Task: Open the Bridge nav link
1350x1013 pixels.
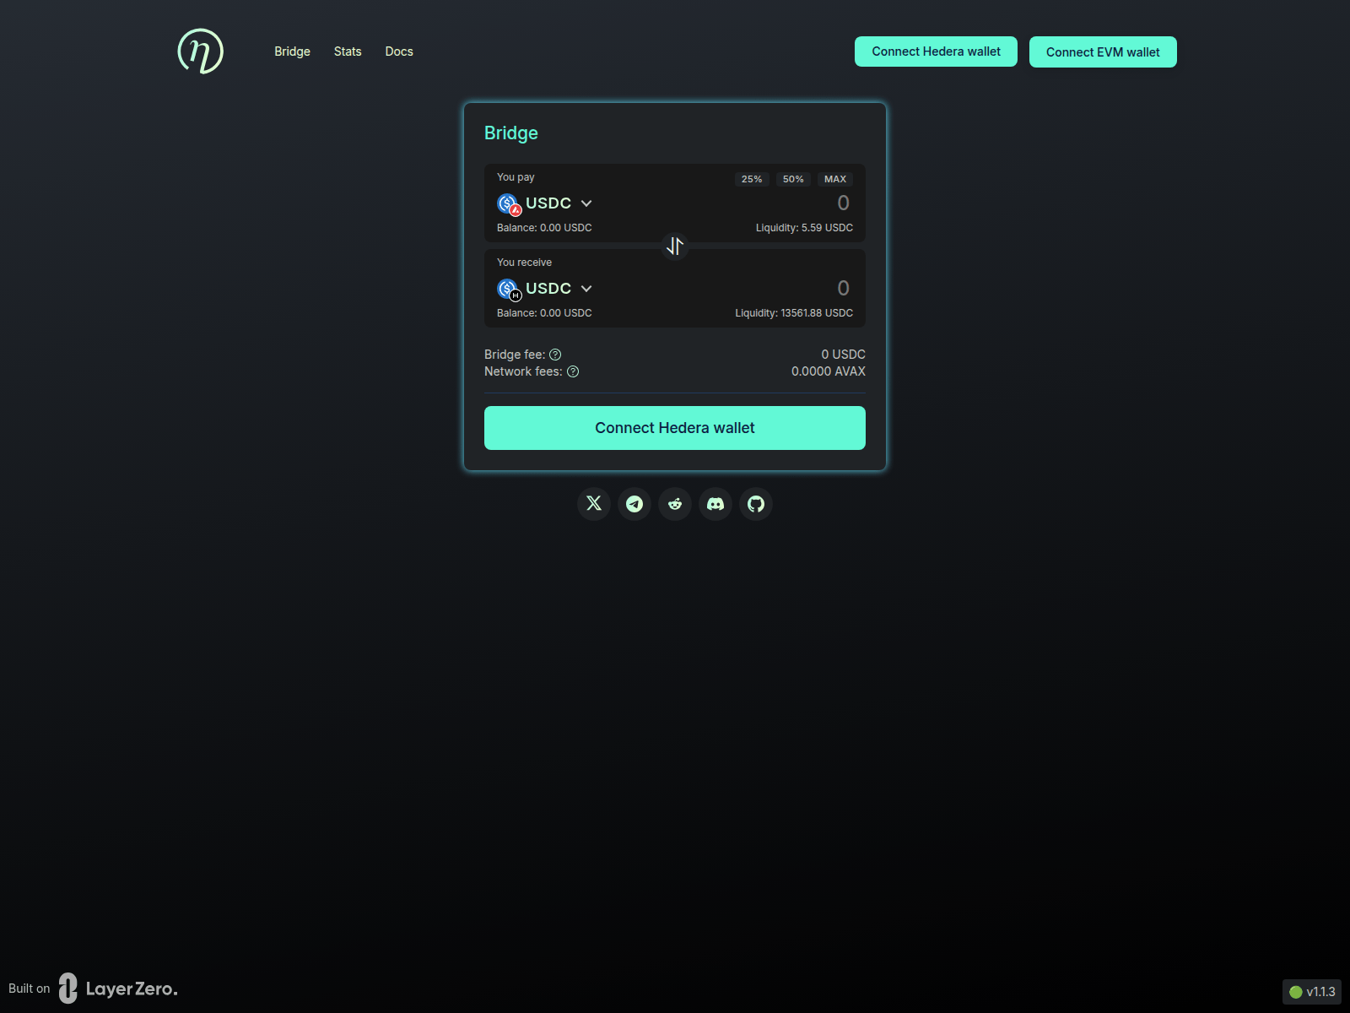Action: click(292, 51)
